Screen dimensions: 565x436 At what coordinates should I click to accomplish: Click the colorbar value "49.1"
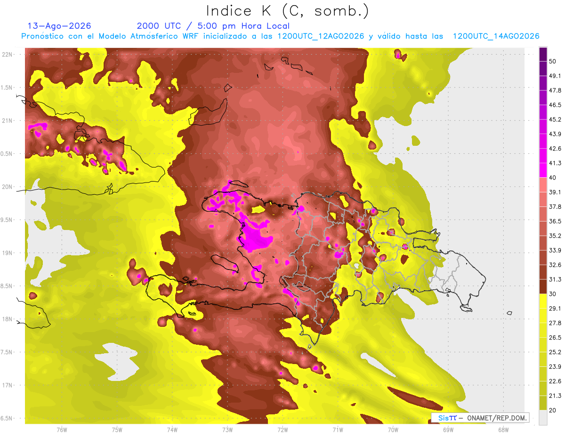[x=555, y=76]
